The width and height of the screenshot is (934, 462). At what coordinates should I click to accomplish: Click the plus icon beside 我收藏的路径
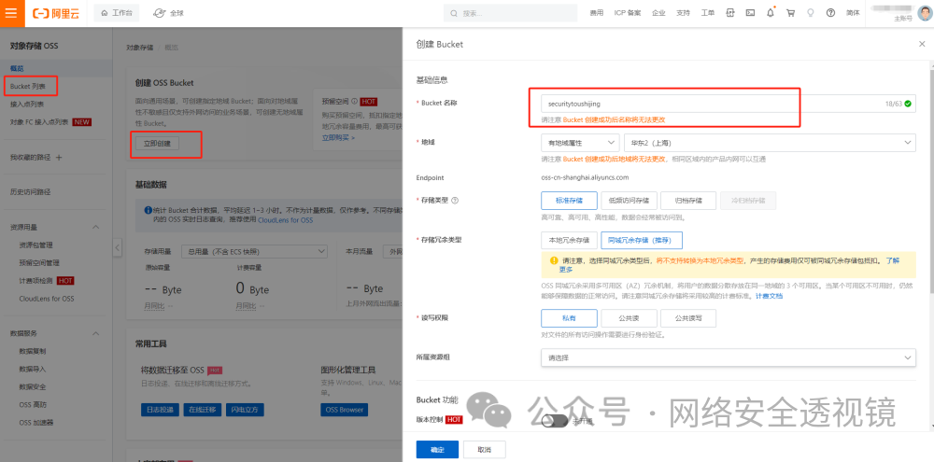[x=58, y=158]
